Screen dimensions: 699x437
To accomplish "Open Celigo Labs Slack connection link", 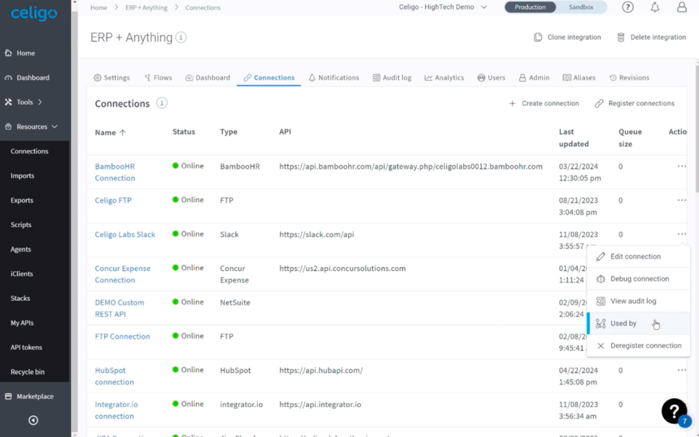I will pyautogui.click(x=125, y=235).
